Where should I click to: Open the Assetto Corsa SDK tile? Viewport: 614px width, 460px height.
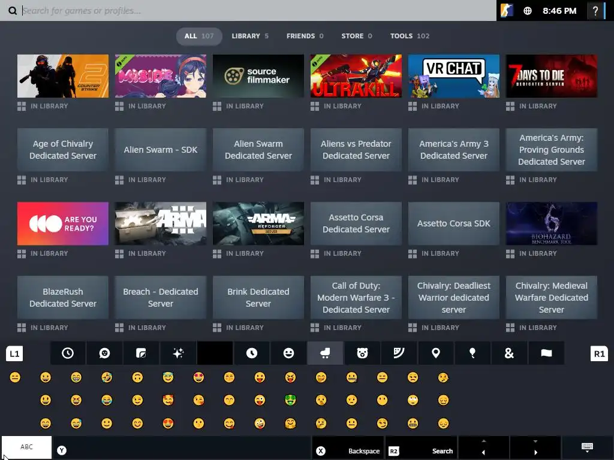point(454,223)
